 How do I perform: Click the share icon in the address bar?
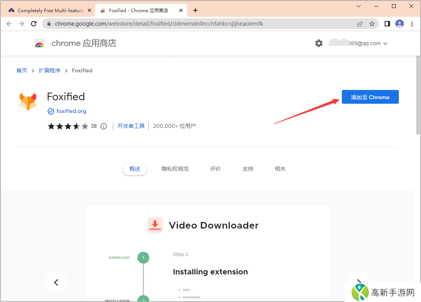pos(360,23)
